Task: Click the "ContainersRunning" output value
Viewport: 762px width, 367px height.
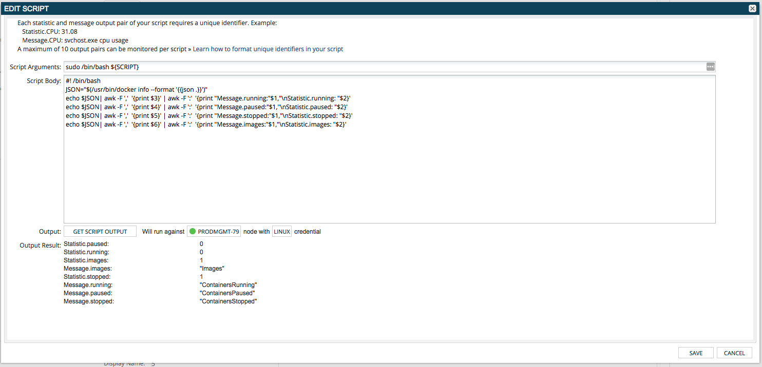Action: [x=228, y=285]
